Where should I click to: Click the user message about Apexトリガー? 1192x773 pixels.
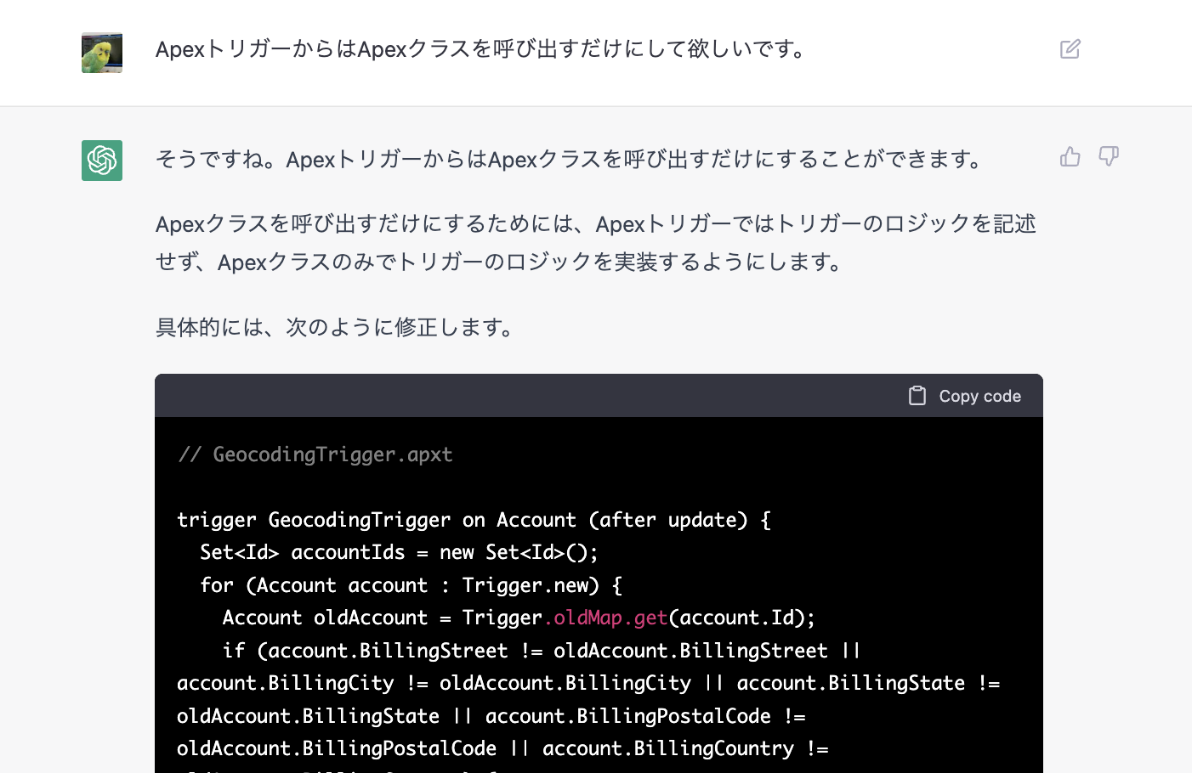tap(482, 49)
